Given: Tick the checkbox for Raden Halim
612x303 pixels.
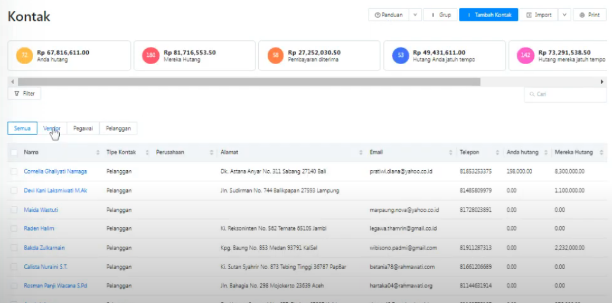Looking at the screenshot, I should click(x=14, y=228).
